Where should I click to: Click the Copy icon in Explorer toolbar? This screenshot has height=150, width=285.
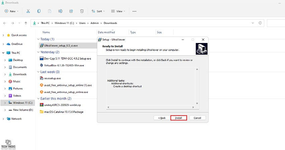(39, 11)
